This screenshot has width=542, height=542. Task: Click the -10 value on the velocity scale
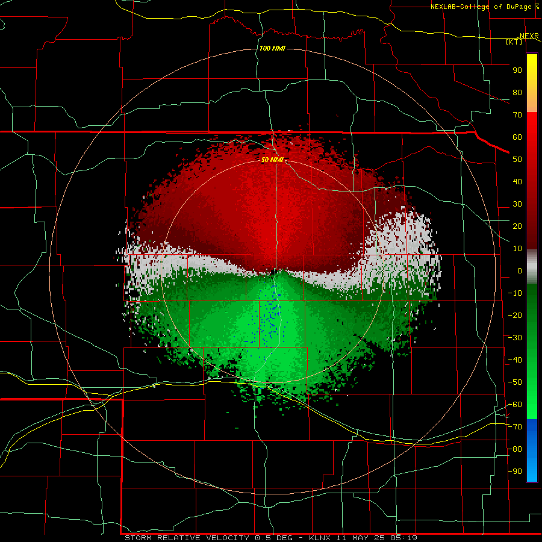tap(515, 293)
